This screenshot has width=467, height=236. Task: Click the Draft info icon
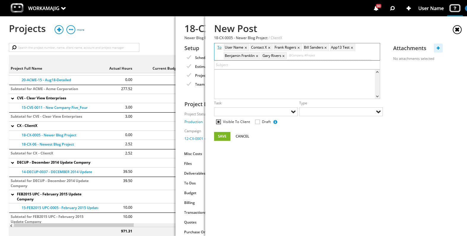tap(275, 122)
